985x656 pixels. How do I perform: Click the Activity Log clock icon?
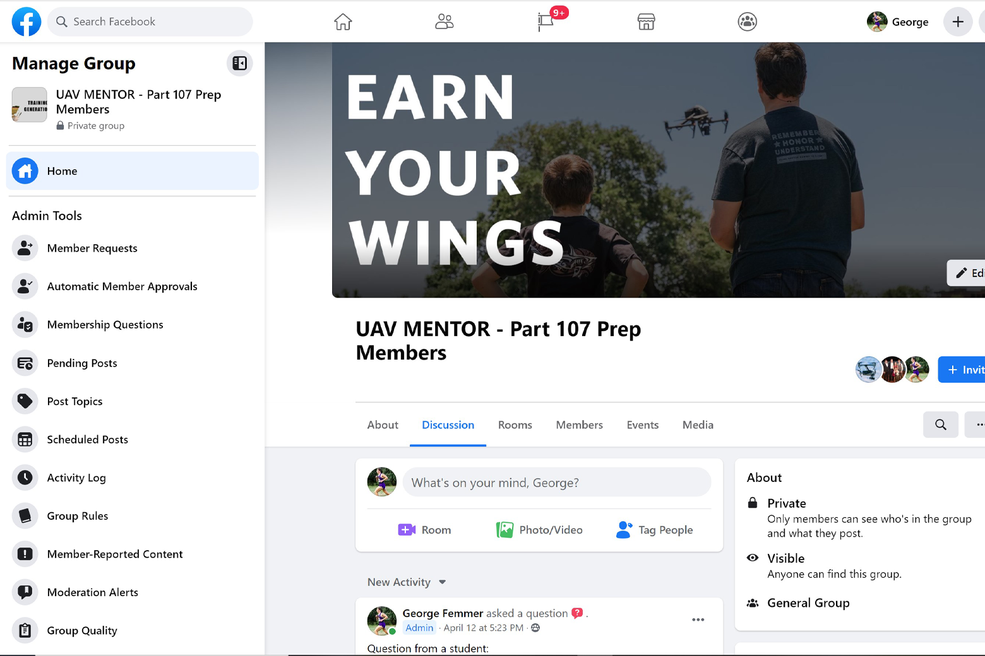point(25,477)
